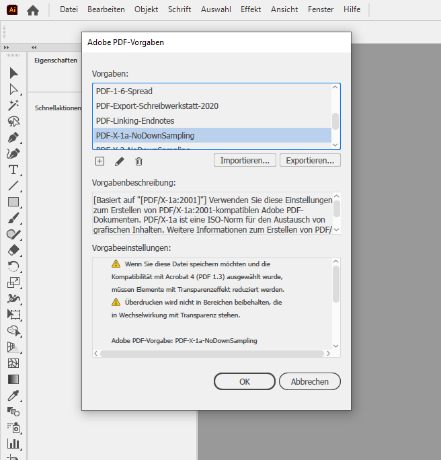Select the Eraser tool
The image size is (441, 460).
pyautogui.click(x=13, y=250)
